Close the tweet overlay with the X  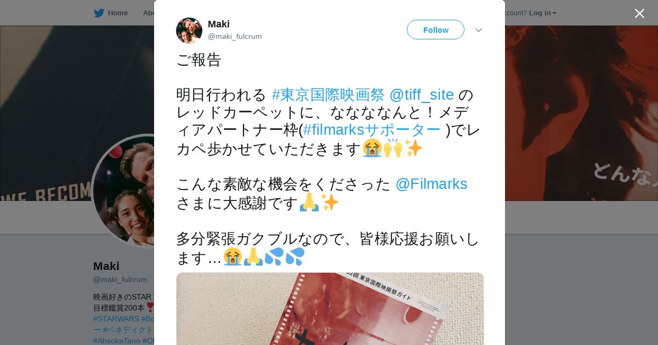click(x=639, y=13)
